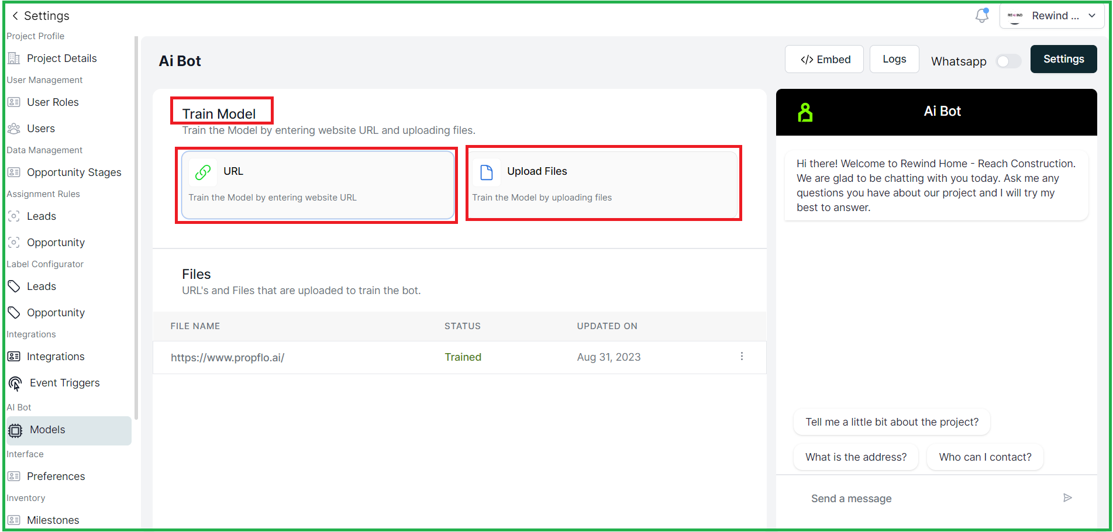The image size is (1113, 532).
Task: Click the UPDATED ON column header
Action: pyautogui.click(x=607, y=326)
